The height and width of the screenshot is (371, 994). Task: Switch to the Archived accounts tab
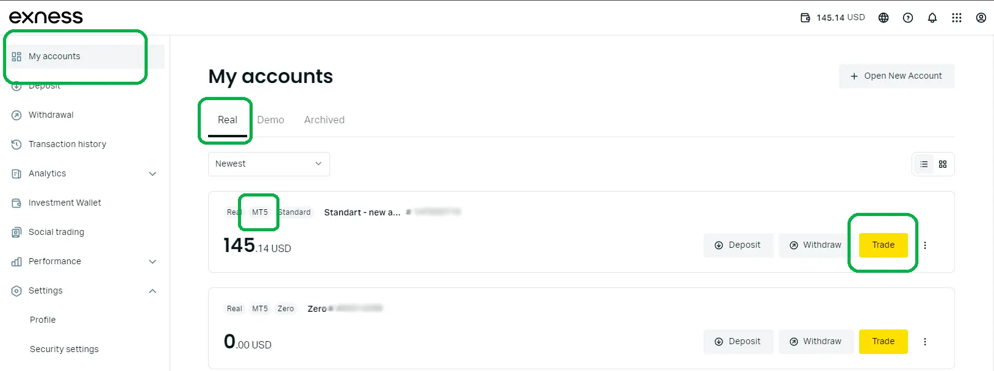[x=324, y=120]
